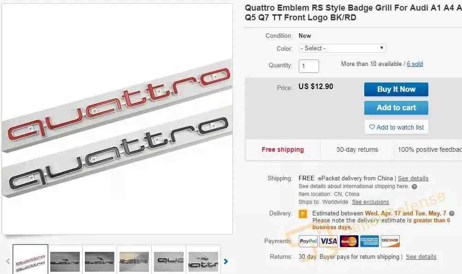
Task: Click Add to watch list
Action: tap(396, 127)
